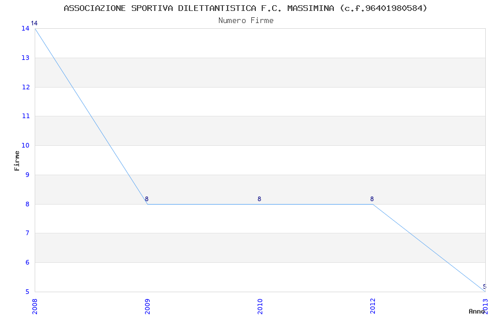
Task: Click the y-axis tick label 9
Action: click(27, 175)
